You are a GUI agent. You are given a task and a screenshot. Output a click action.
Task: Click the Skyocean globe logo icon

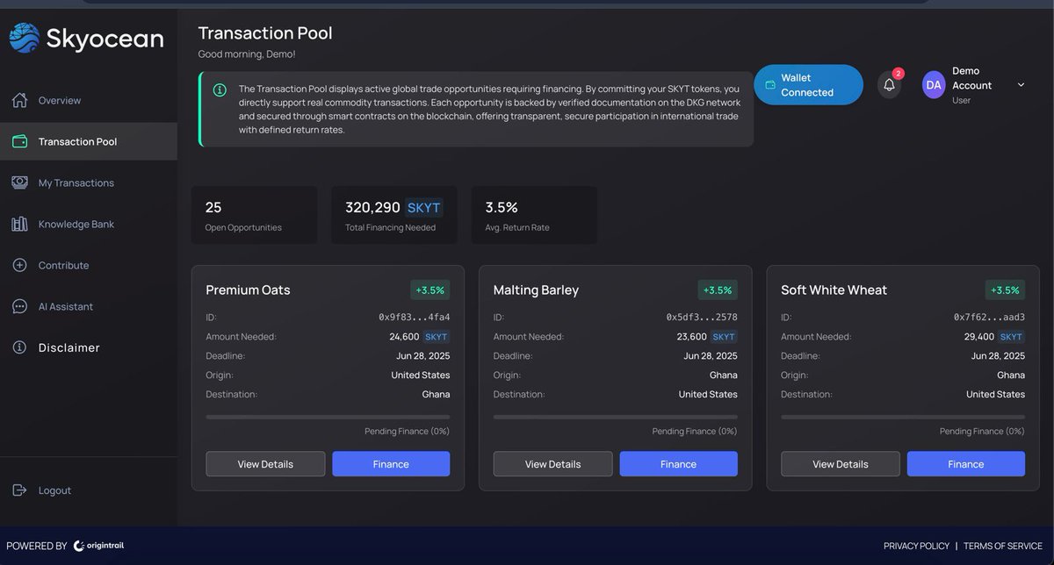[25, 38]
